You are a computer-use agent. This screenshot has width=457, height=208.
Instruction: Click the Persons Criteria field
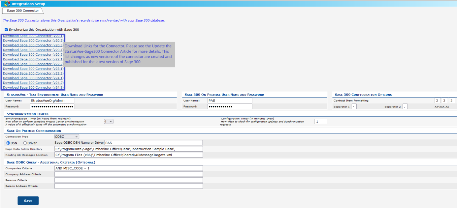click(129, 180)
